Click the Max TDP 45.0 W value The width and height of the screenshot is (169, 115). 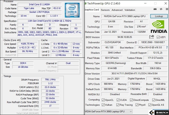pos(57,8)
